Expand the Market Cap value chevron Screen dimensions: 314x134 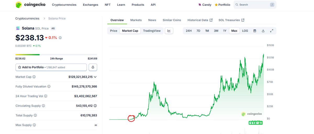coord(95,77)
